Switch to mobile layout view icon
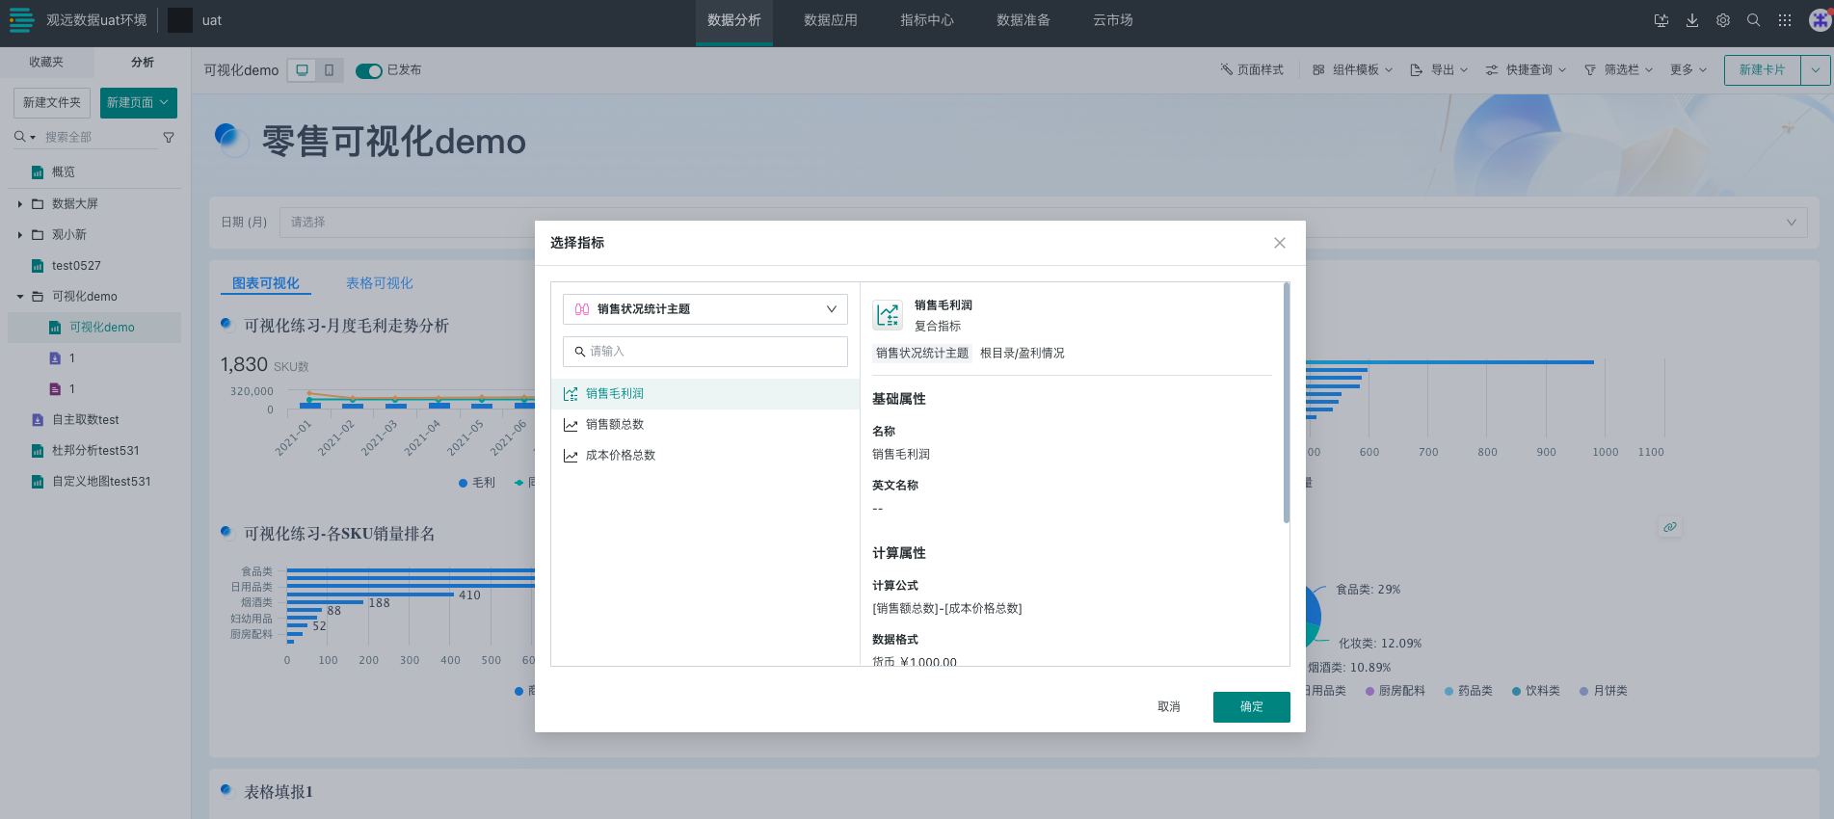 point(329,70)
